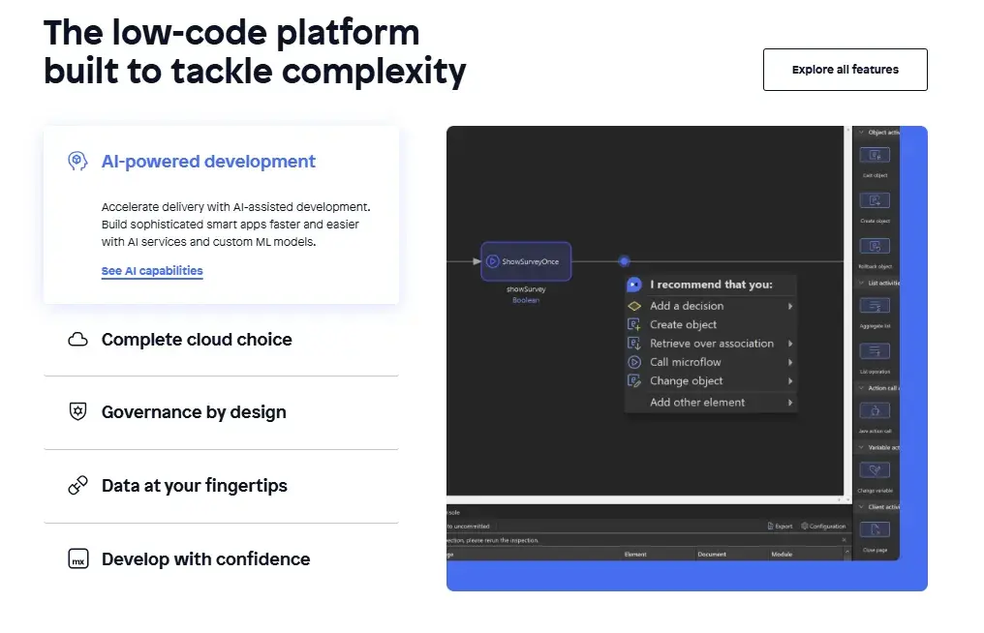The height and width of the screenshot is (633, 984).
Task: Collapse the List activities section
Action: point(860,283)
